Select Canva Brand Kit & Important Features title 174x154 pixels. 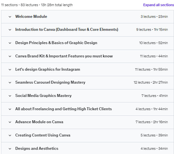(64, 56)
